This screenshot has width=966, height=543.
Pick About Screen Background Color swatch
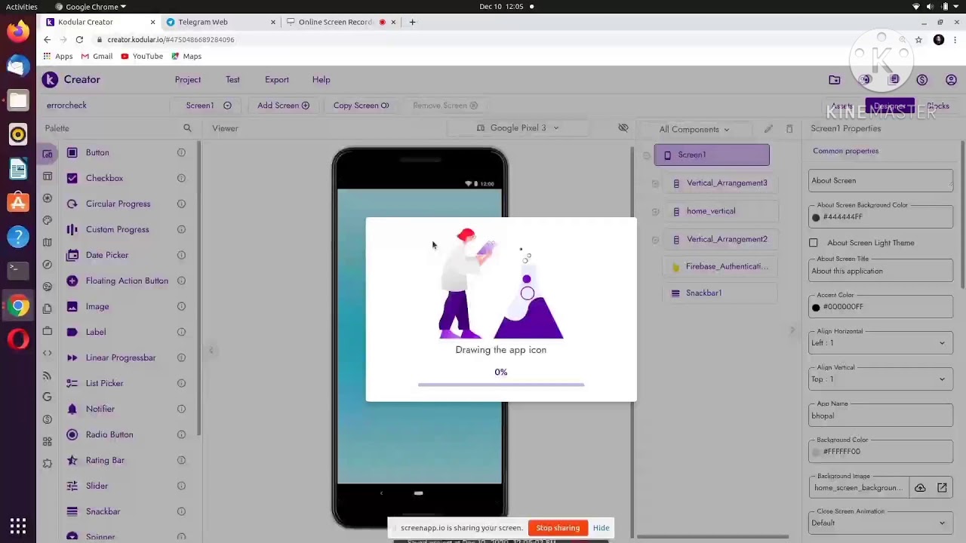(x=816, y=217)
